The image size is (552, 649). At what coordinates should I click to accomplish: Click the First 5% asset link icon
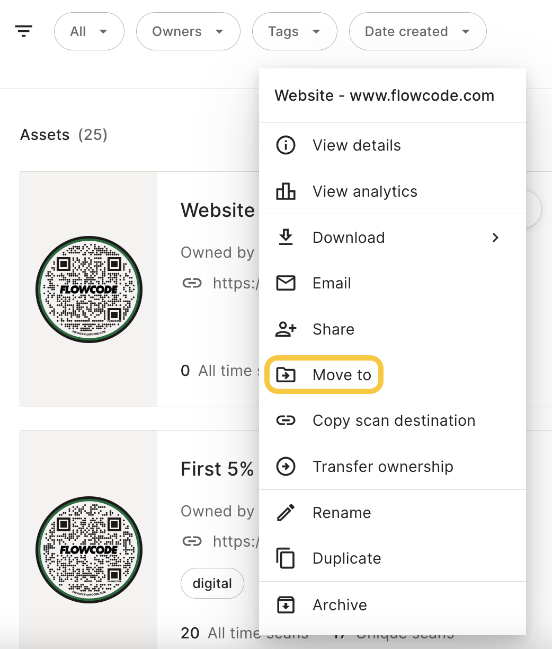(x=192, y=541)
